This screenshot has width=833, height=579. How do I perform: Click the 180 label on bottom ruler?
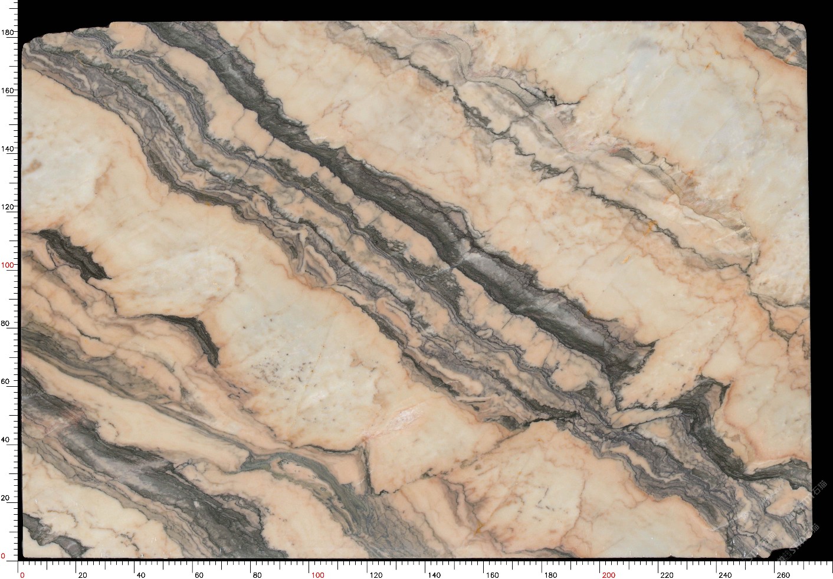pos(550,575)
